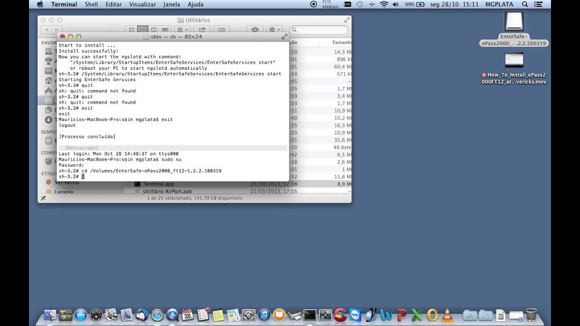Switch Finder to Cover Flow view
580x326 pixels.
coord(165,29)
